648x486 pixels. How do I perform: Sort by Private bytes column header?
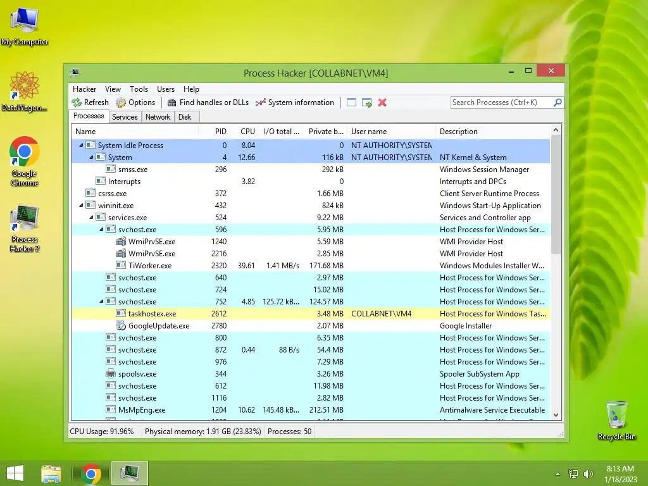325,132
